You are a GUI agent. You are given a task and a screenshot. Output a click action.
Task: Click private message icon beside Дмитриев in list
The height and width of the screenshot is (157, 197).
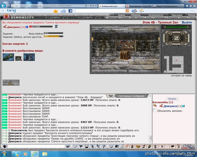pyautogui.click(x=155, y=106)
